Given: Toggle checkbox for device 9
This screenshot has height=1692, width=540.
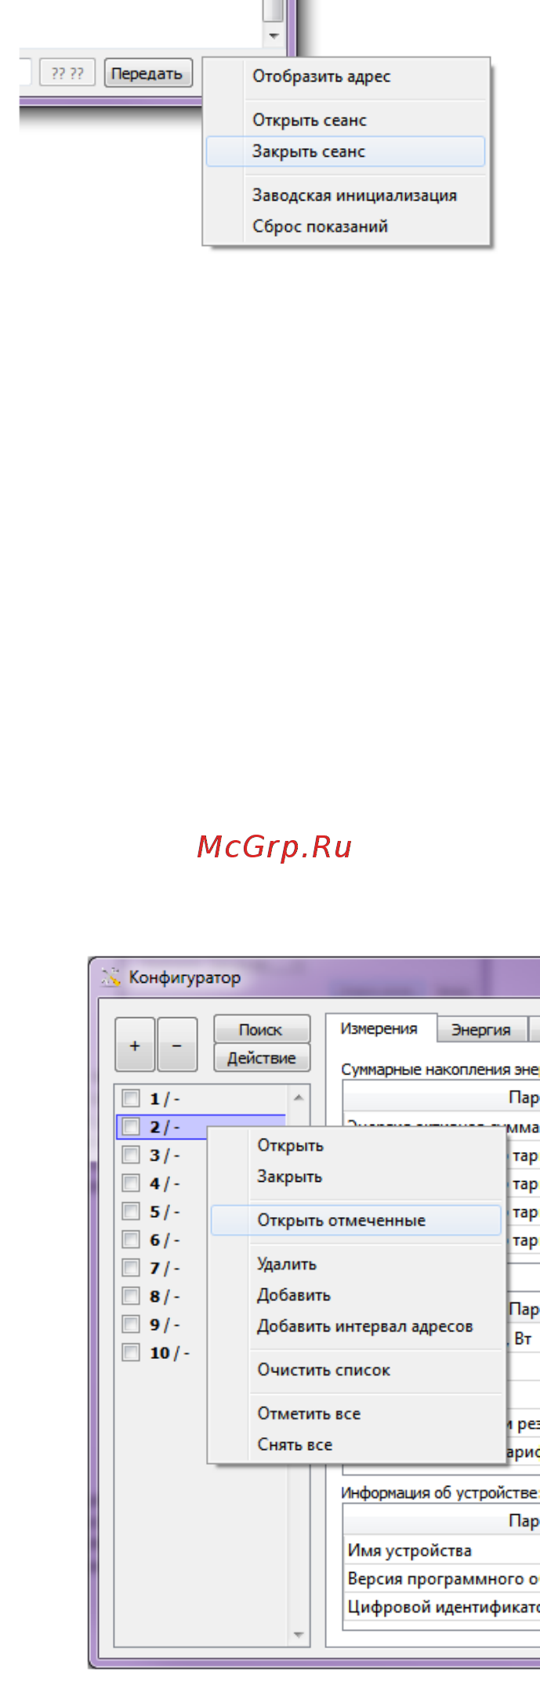Looking at the screenshot, I should point(131,1324).
